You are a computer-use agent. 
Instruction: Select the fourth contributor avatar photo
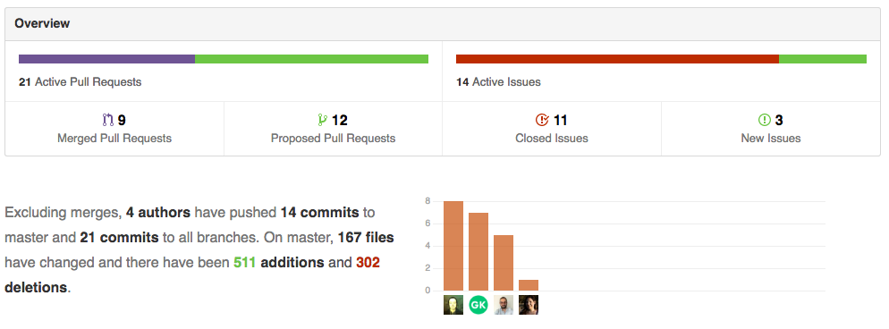[529, 305]
